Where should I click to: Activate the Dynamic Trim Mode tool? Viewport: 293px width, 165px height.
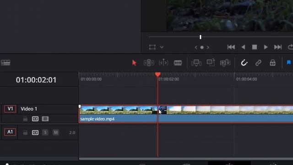163,63
